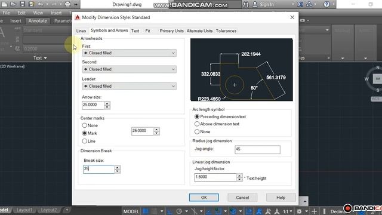The height and width of the screenshot is (215, 382).
Task: Click the Redo arrow icon
Action: click(54, 4)
